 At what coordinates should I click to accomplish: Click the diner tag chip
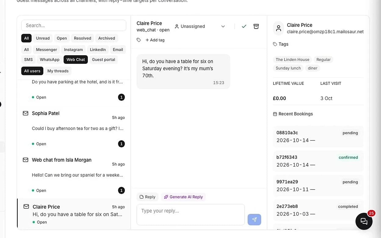point(313,68)
